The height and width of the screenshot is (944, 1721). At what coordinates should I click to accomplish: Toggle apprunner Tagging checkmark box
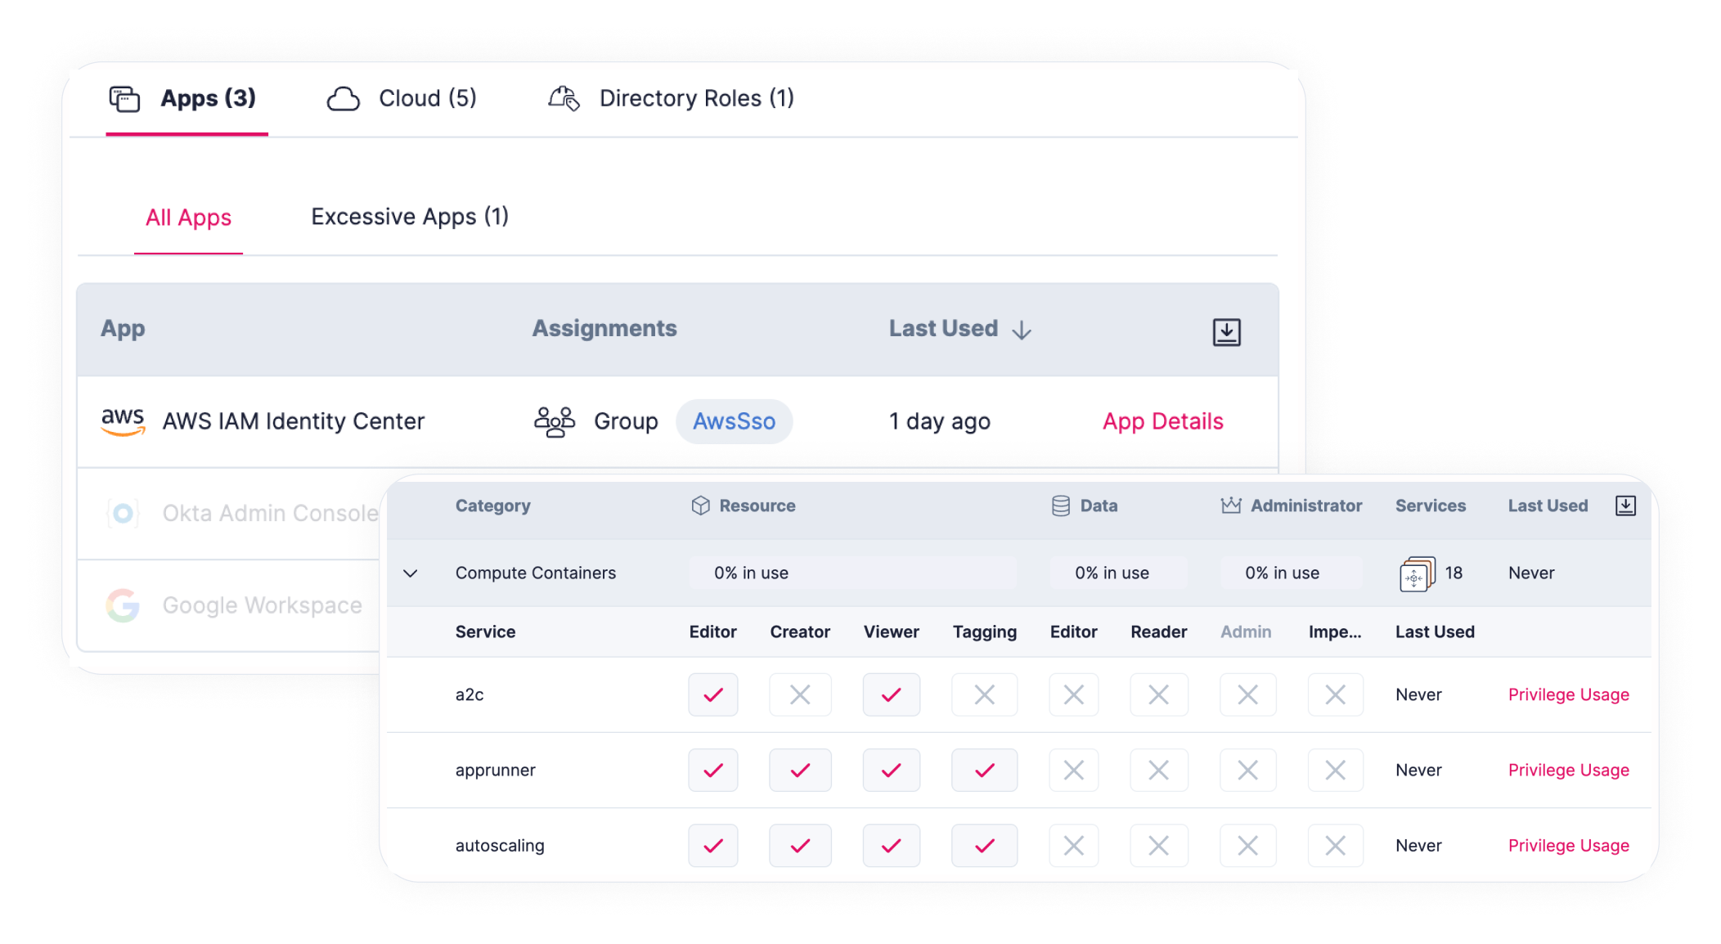click(x=985, y=770)
